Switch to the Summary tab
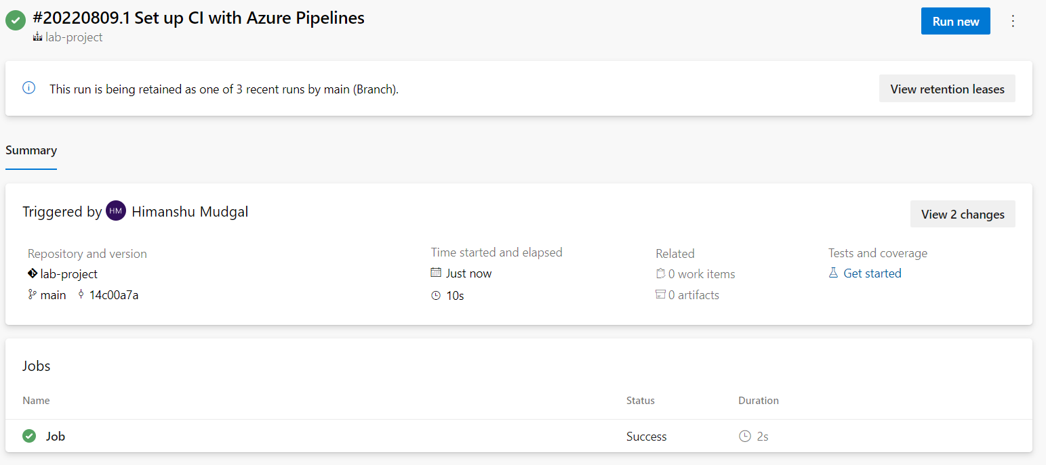Screen dimensions: 1046x465 pos(31,150)
